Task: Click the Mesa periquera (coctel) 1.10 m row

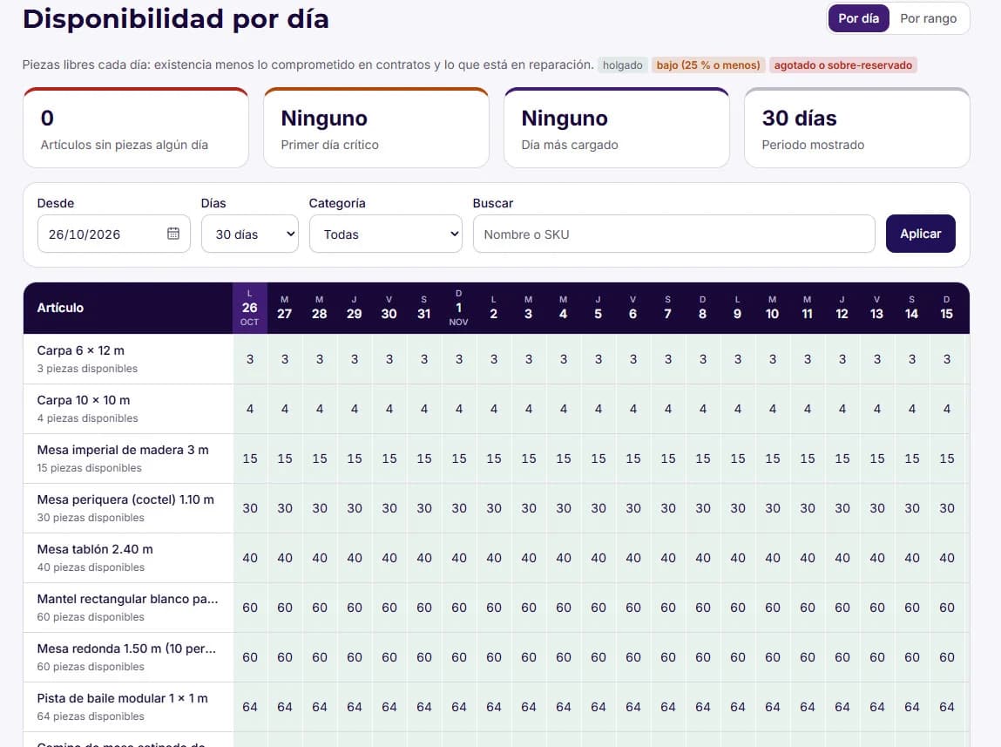Action: point(128,508)
